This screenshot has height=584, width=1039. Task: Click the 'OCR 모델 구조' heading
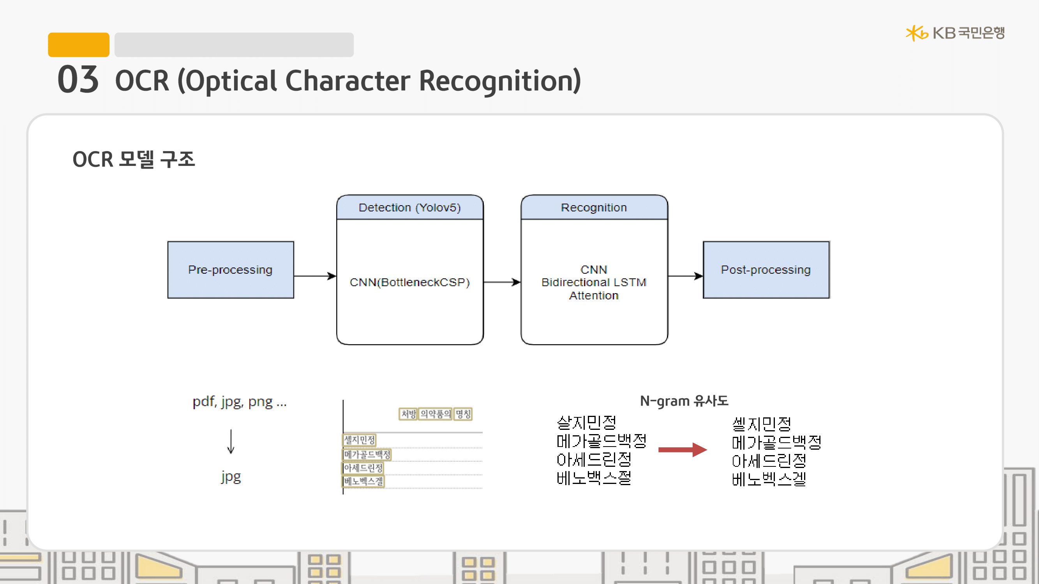134,159
